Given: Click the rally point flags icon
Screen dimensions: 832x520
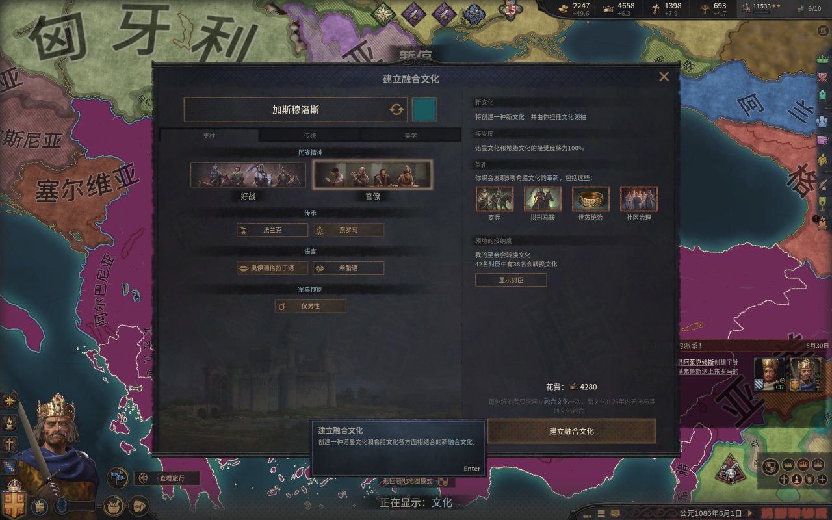Looking at the screenshot, I should (x=118, y=478).
